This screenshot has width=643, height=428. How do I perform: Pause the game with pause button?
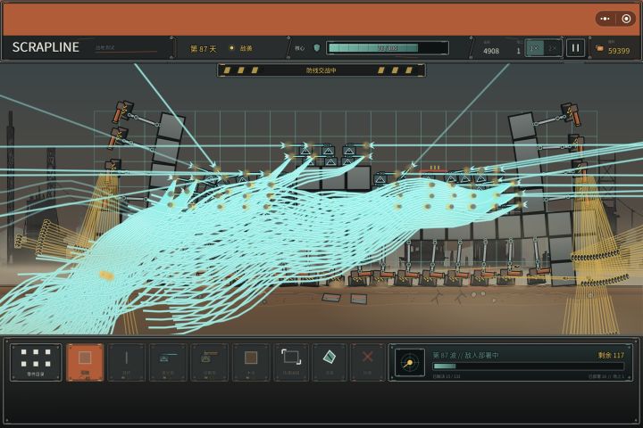tap(575, 48)
